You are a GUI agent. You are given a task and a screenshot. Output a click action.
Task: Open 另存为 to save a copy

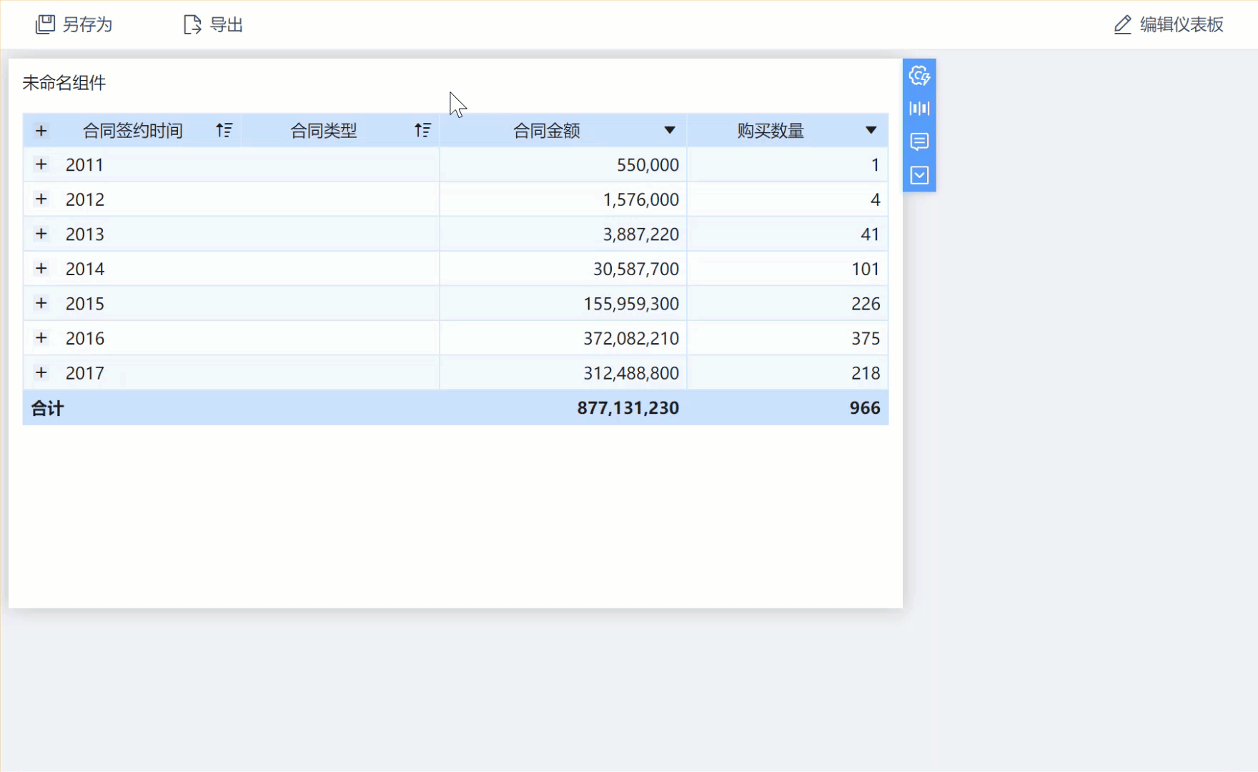pos(74,25)
